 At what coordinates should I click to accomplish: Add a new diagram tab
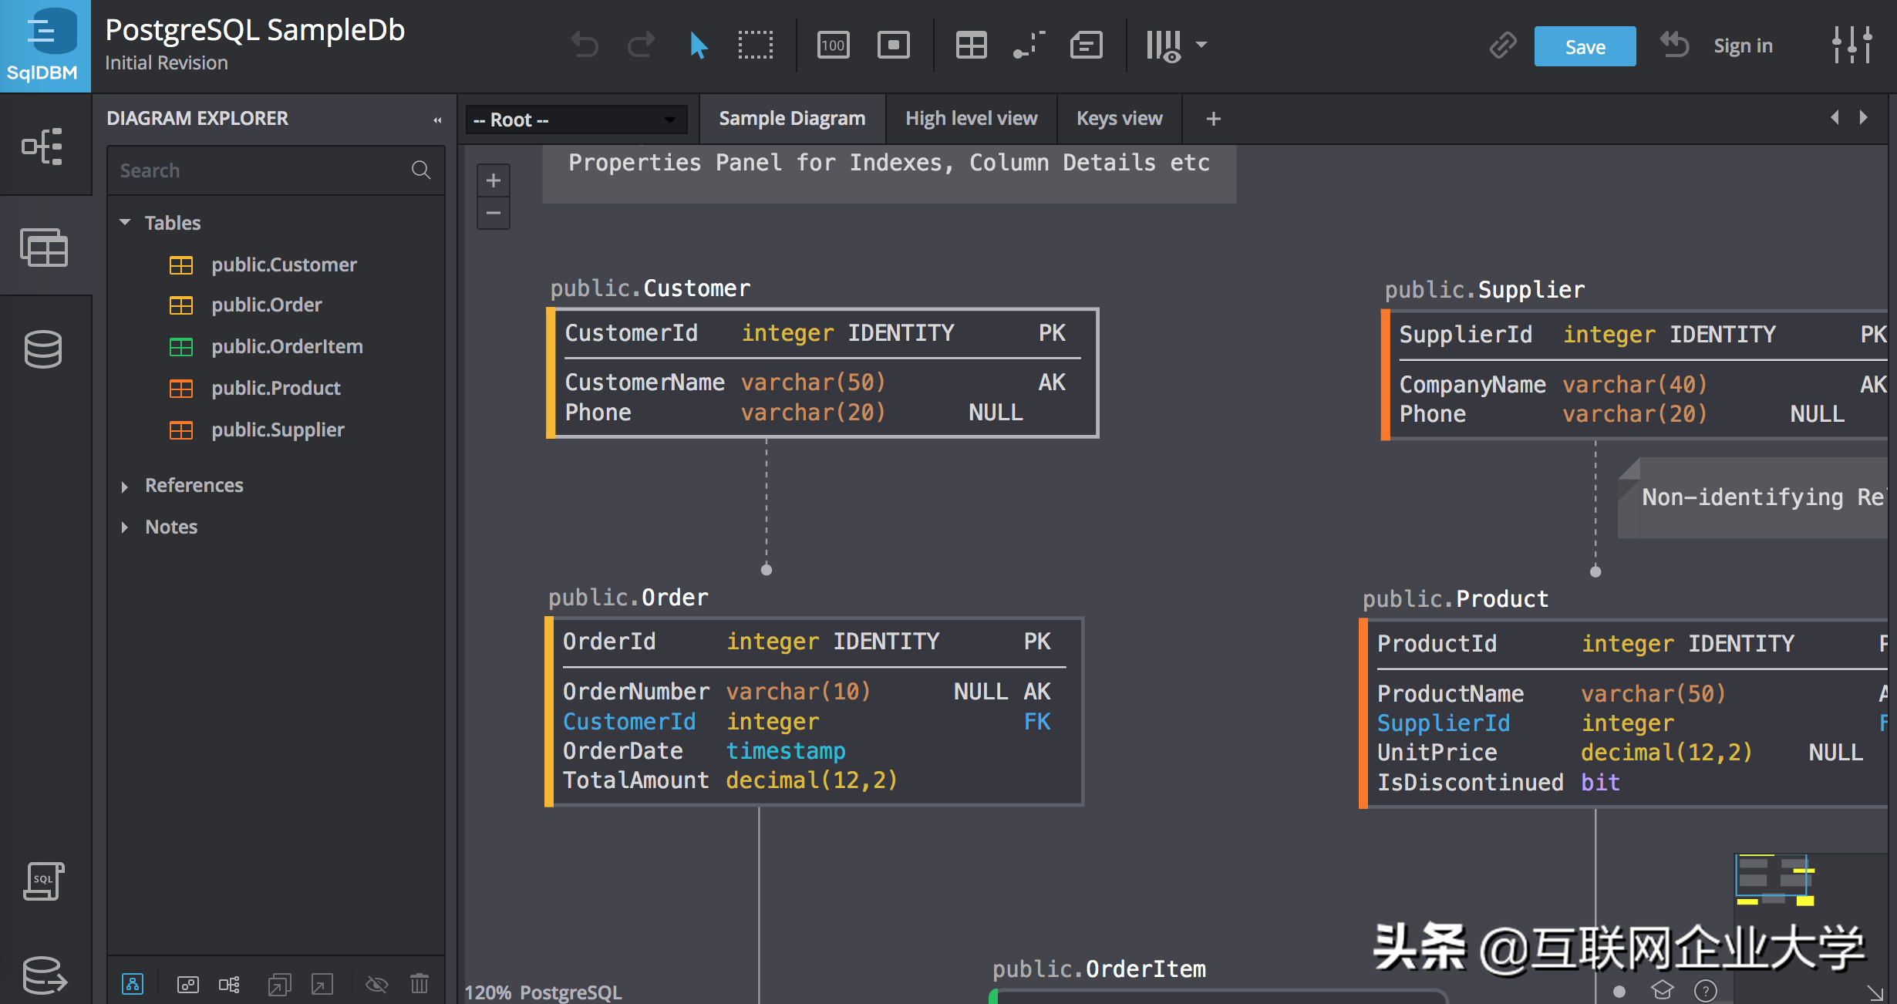1213,119
